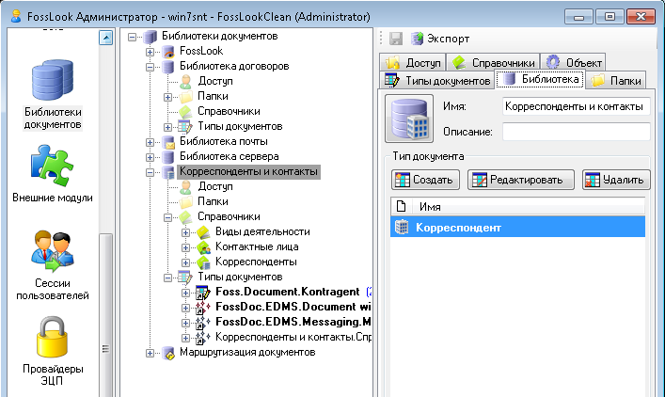
Task: Click the Описание input field
Action: [576, 132]
